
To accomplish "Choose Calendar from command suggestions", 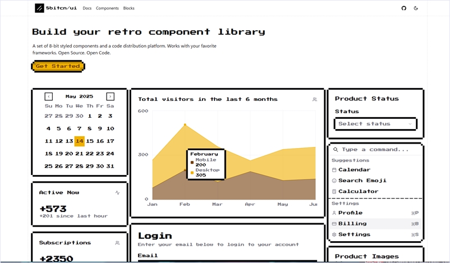I will tap(354, 170).
